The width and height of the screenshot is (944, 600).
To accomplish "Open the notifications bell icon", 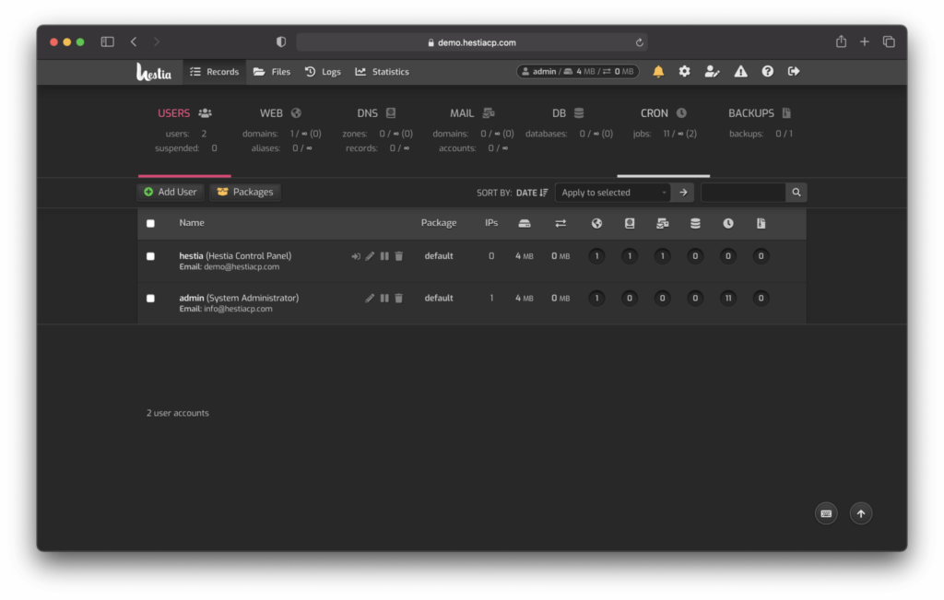I will pos(658,72).
